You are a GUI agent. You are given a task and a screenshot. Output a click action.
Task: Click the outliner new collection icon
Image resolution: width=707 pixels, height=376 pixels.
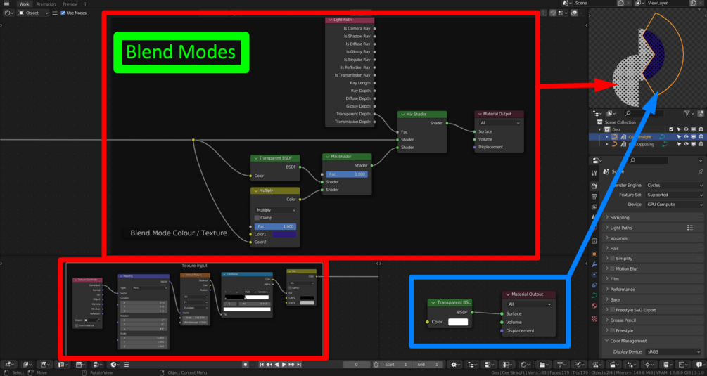pyautogui.click(x=700, y=113)
